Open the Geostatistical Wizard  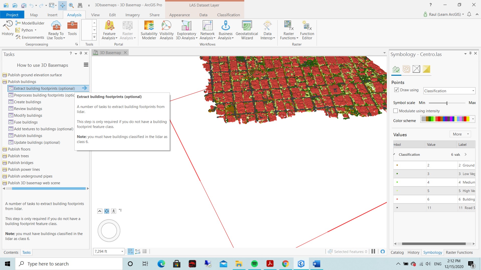click(247, 30)
